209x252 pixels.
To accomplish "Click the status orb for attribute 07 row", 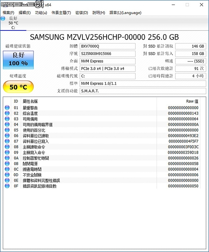I will pos(7,141).
